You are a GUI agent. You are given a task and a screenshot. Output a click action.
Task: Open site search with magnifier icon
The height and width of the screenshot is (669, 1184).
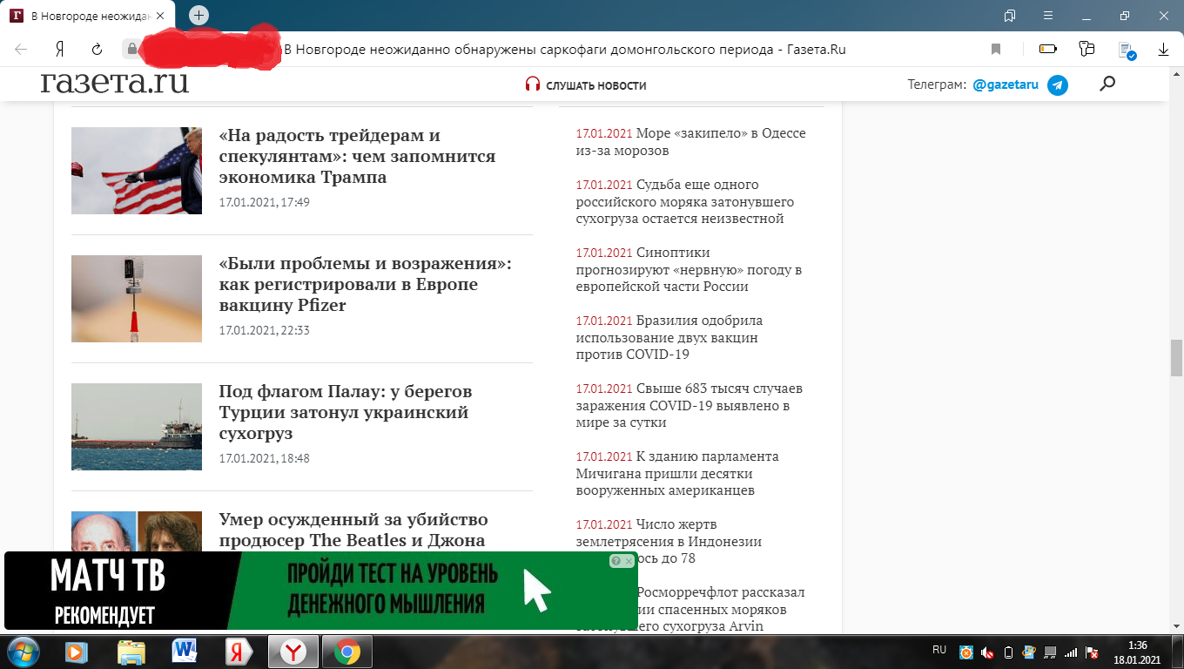[1107, 84]
